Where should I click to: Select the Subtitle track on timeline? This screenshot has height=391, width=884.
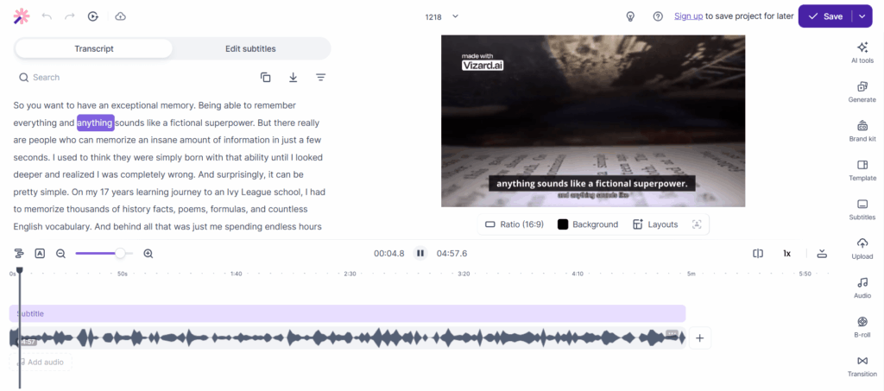point(347,314)
